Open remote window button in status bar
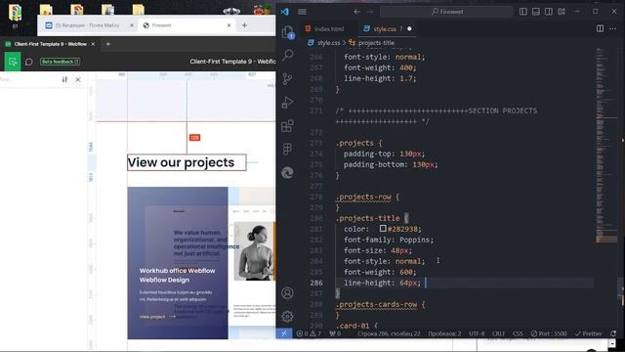 (x=284, y=333)
